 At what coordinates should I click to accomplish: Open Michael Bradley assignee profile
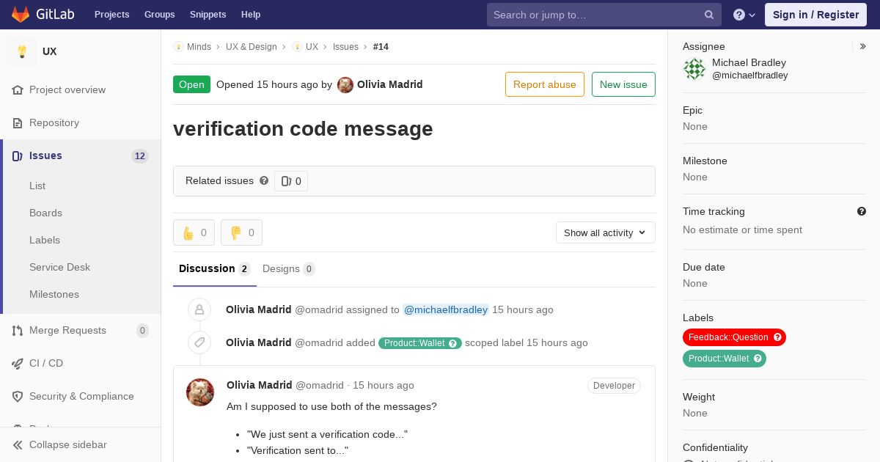click(749, 69)
